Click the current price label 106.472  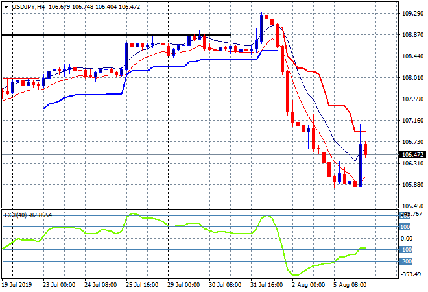click(x=412, y=155)
